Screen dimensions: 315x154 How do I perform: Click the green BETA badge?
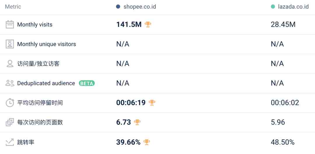[87, 83]
